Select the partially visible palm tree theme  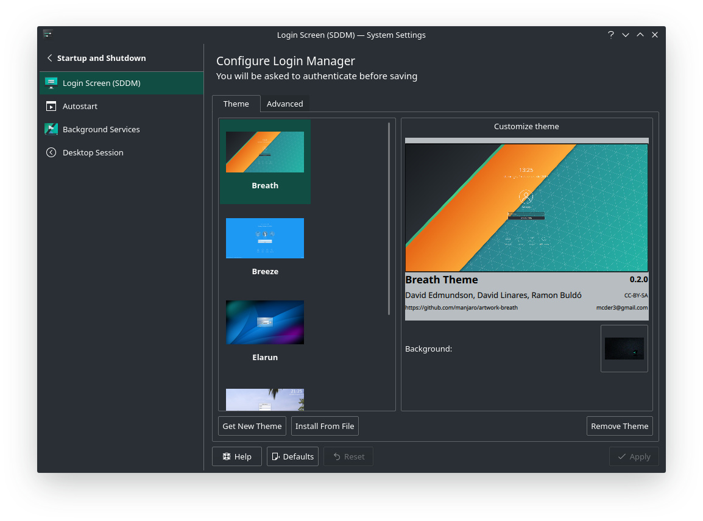[265, 400]
